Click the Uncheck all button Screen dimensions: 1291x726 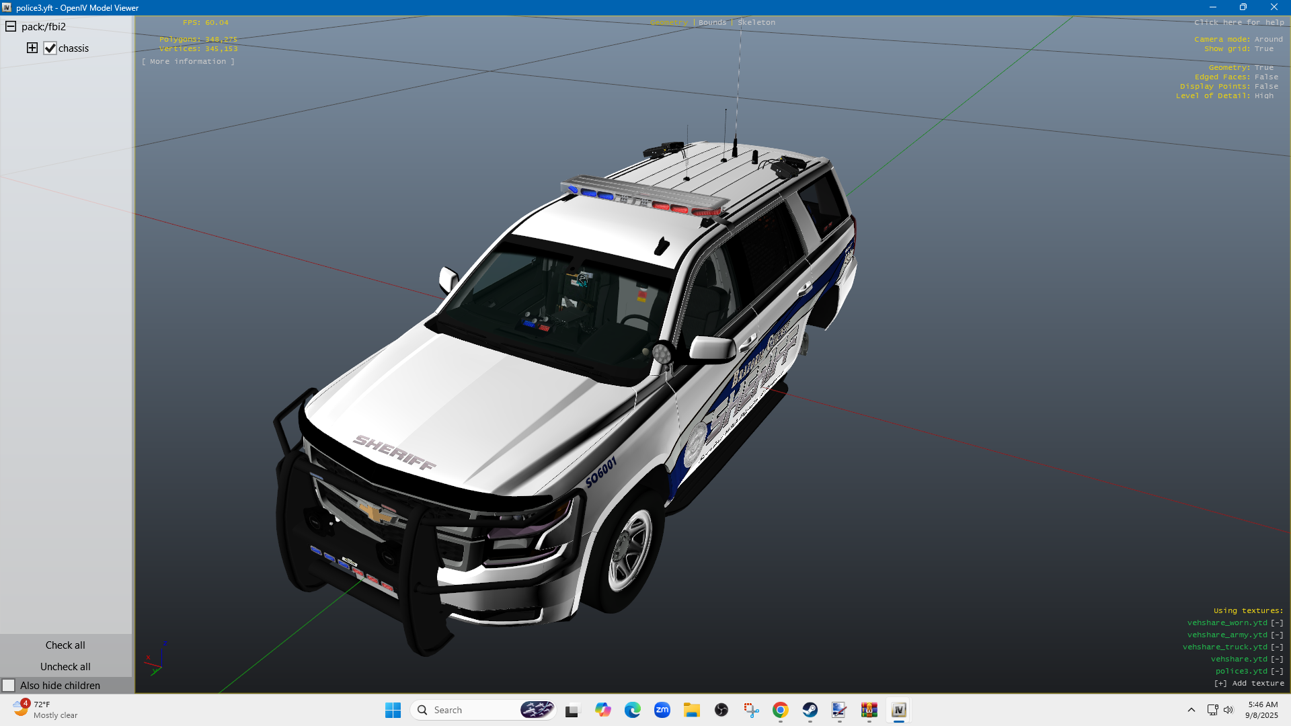(x=65, y=666)
